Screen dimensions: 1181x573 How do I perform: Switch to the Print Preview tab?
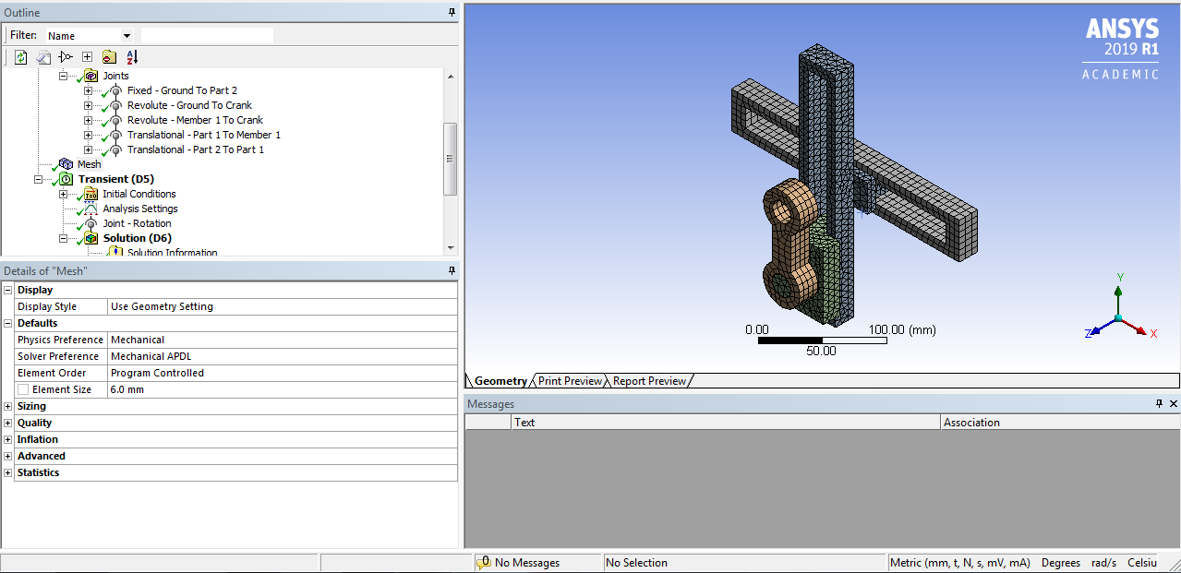569,380
